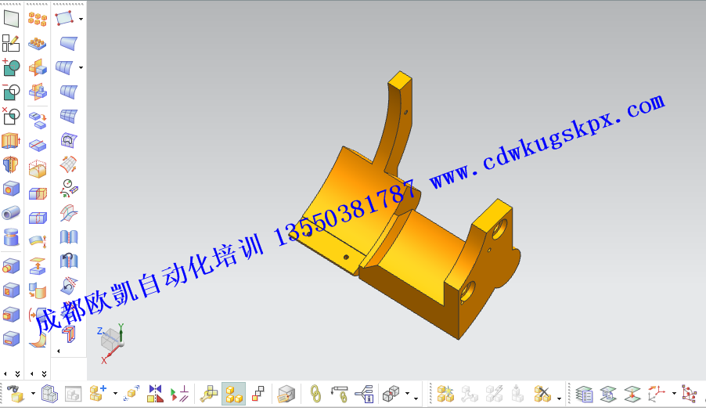
Task: Pick the Hole feature icon
Action: [11, 189]
